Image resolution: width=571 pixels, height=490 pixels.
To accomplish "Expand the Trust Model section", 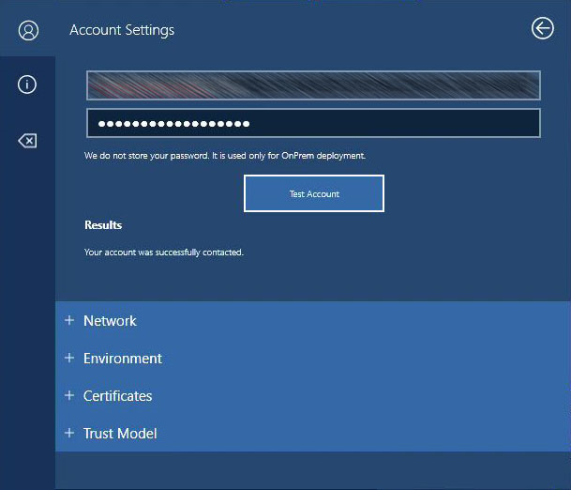I will (120, 434).
